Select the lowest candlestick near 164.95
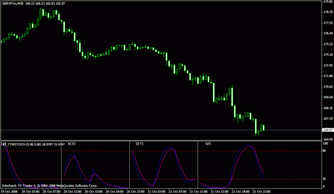 point(256,127)
